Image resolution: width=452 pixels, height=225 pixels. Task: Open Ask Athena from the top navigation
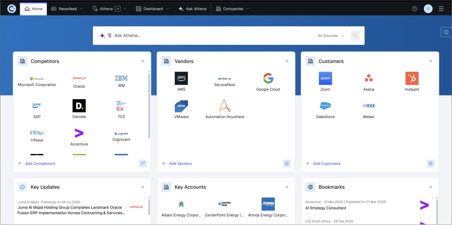point(192,8)
